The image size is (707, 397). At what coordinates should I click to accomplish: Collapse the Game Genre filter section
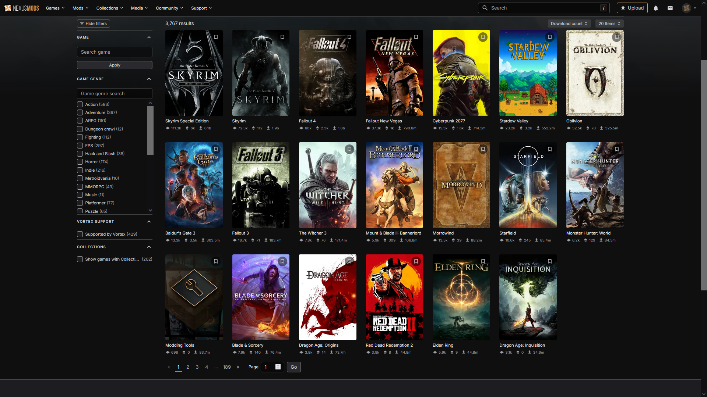point(149,79)
